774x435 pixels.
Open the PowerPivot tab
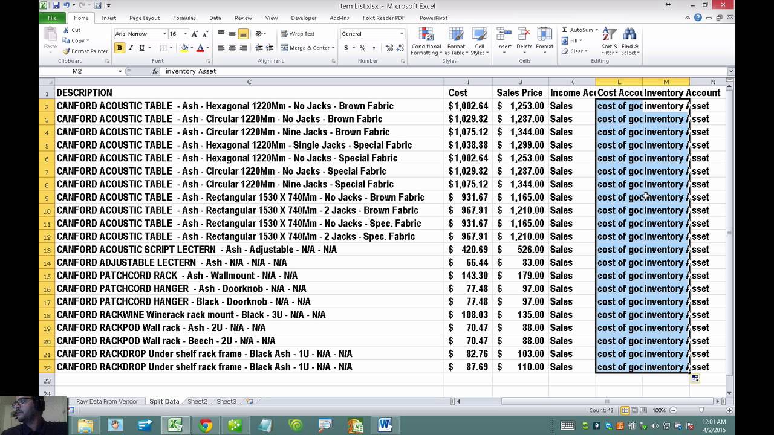pos(434,18)
